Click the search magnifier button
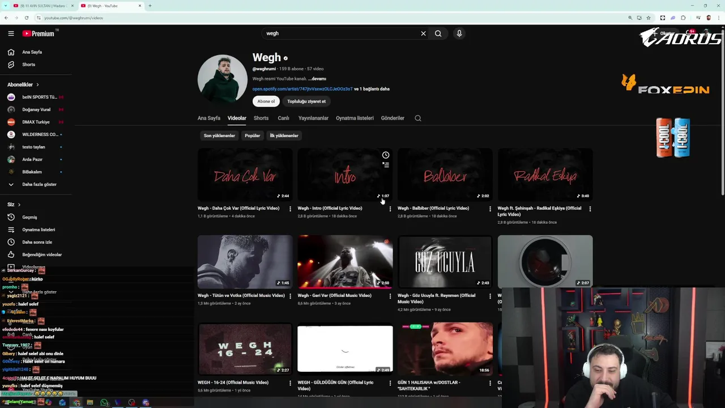725x408 pixels. [x=438, y=33]
